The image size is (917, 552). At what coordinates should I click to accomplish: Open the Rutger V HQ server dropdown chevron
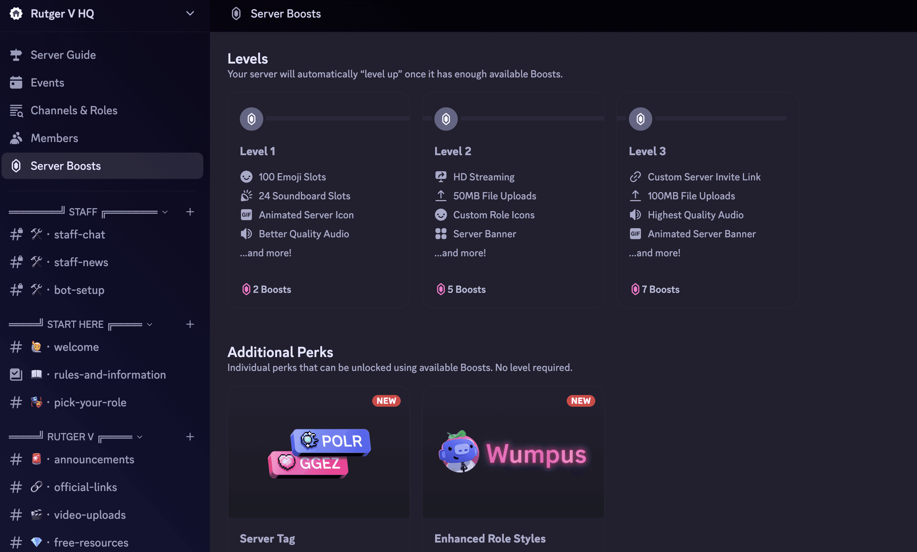click(x=190, y=14)
